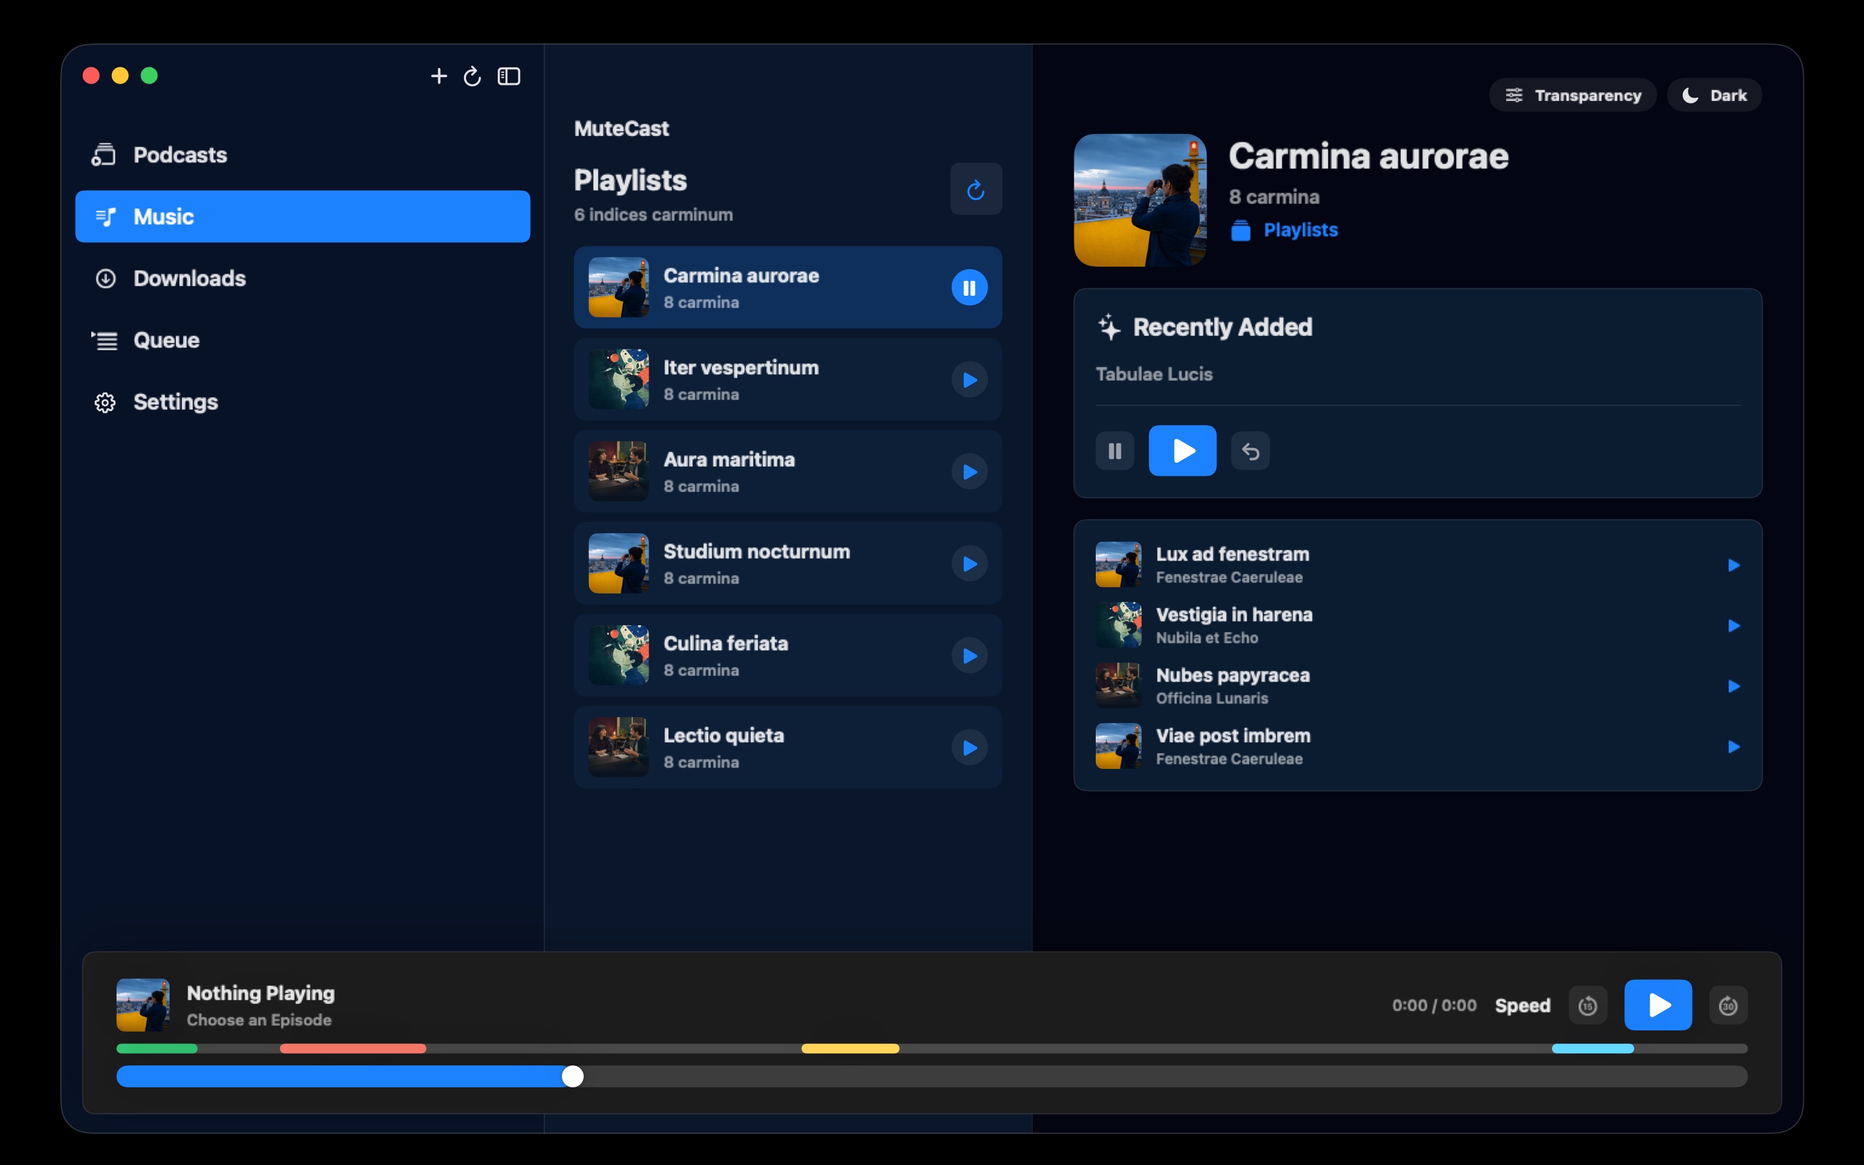Click the MuteCast app title
1864x1165 pixels.
tap(621, 129)
